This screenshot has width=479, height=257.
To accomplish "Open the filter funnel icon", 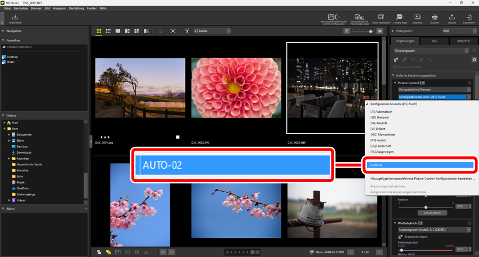I will (x=187, y=31).
